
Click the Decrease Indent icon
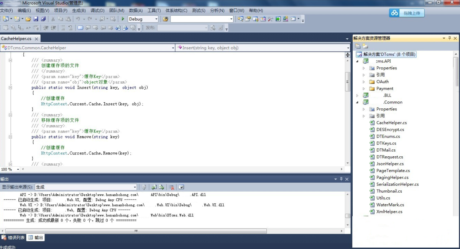point(46,28)
